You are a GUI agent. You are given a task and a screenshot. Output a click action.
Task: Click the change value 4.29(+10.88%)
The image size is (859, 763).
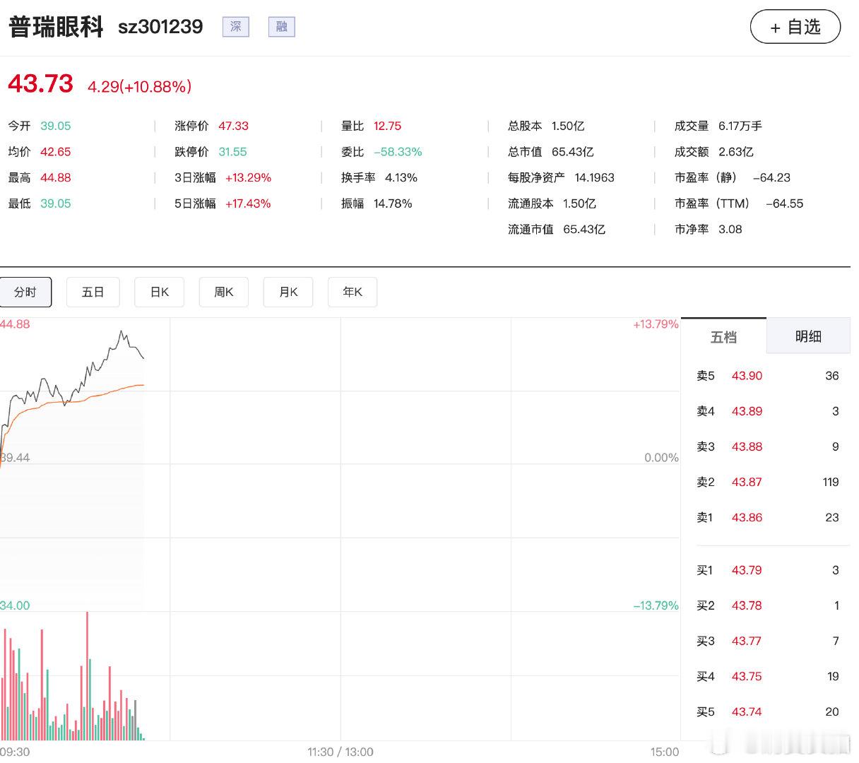(x=139, y=87)
